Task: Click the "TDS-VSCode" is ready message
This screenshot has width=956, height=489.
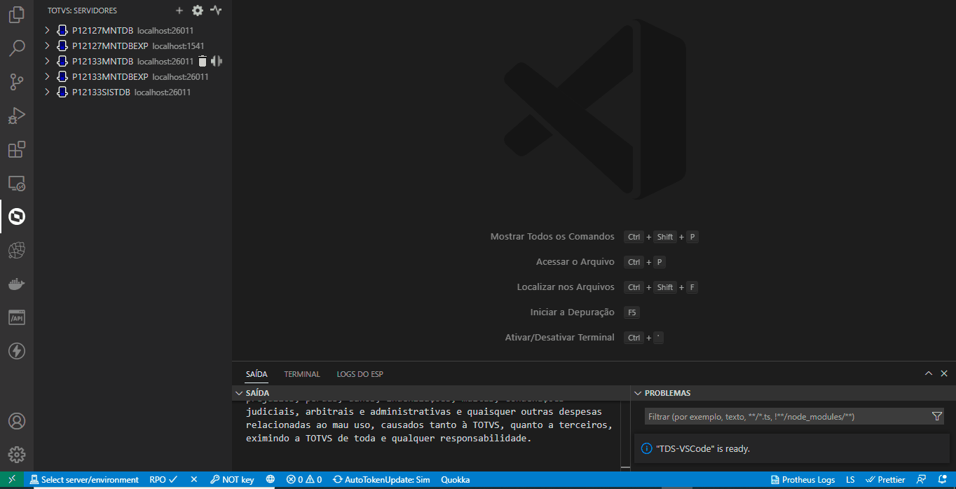Action: pyautogui.click(x=703, y=448)
